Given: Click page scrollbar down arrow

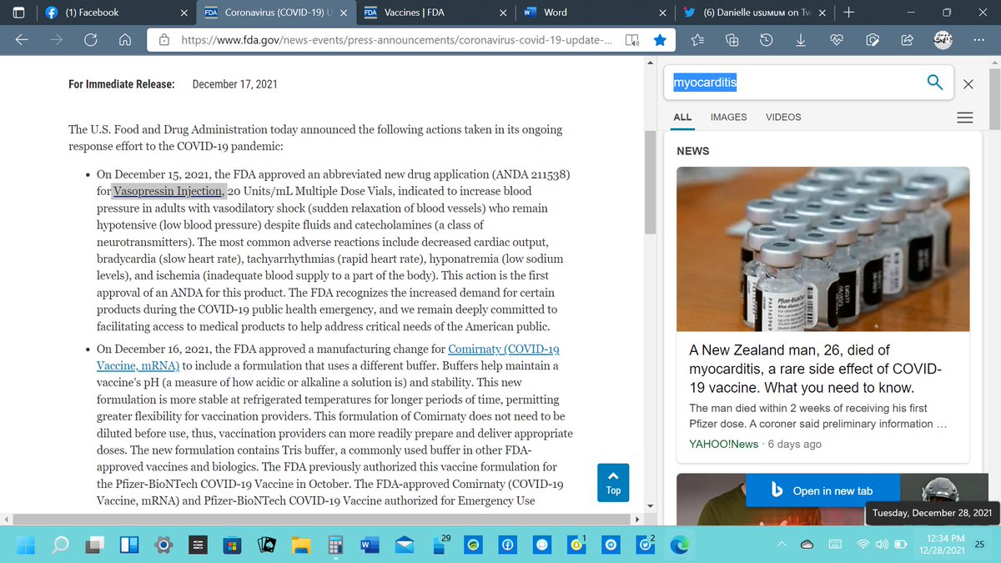Looking at the screenshot, I should (650, 505).
